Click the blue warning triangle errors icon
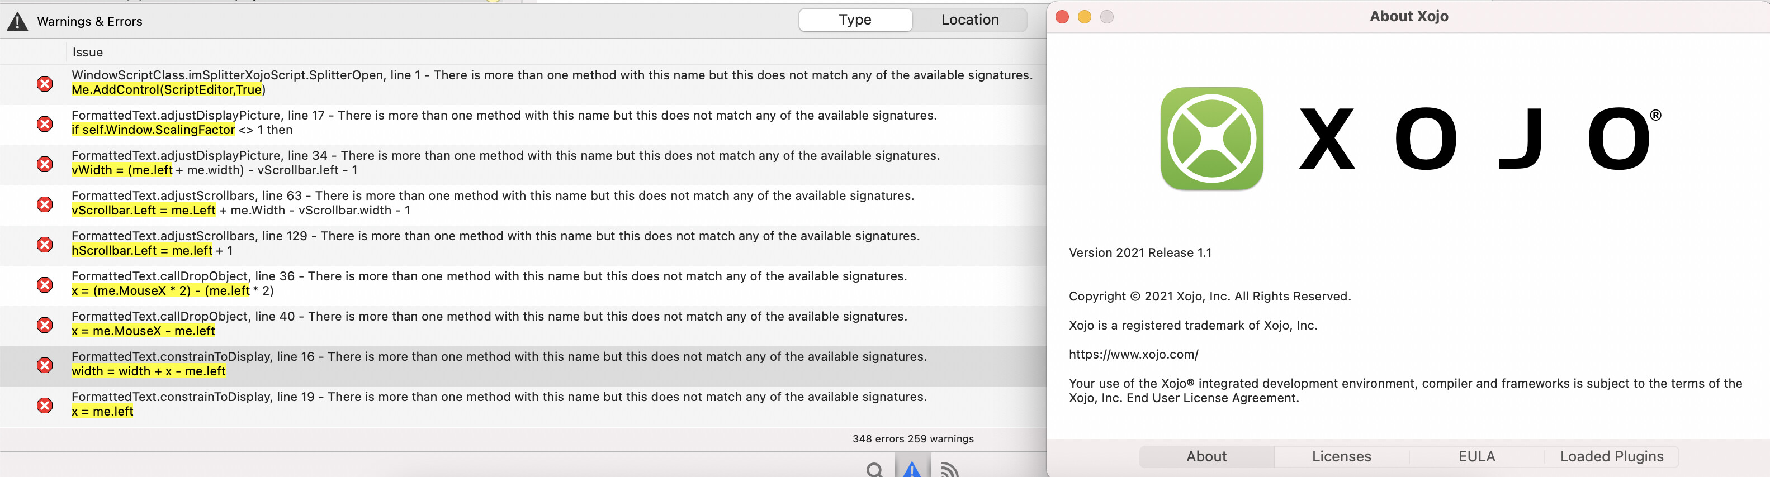1770x477 pixels. pyautogui.click(x=912, y=469)
